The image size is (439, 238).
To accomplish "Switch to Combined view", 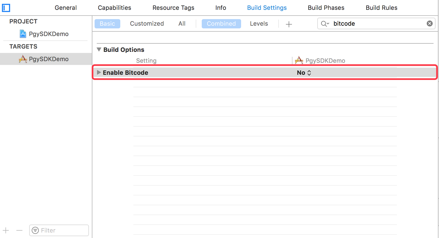I will click(x=221, y=24).
